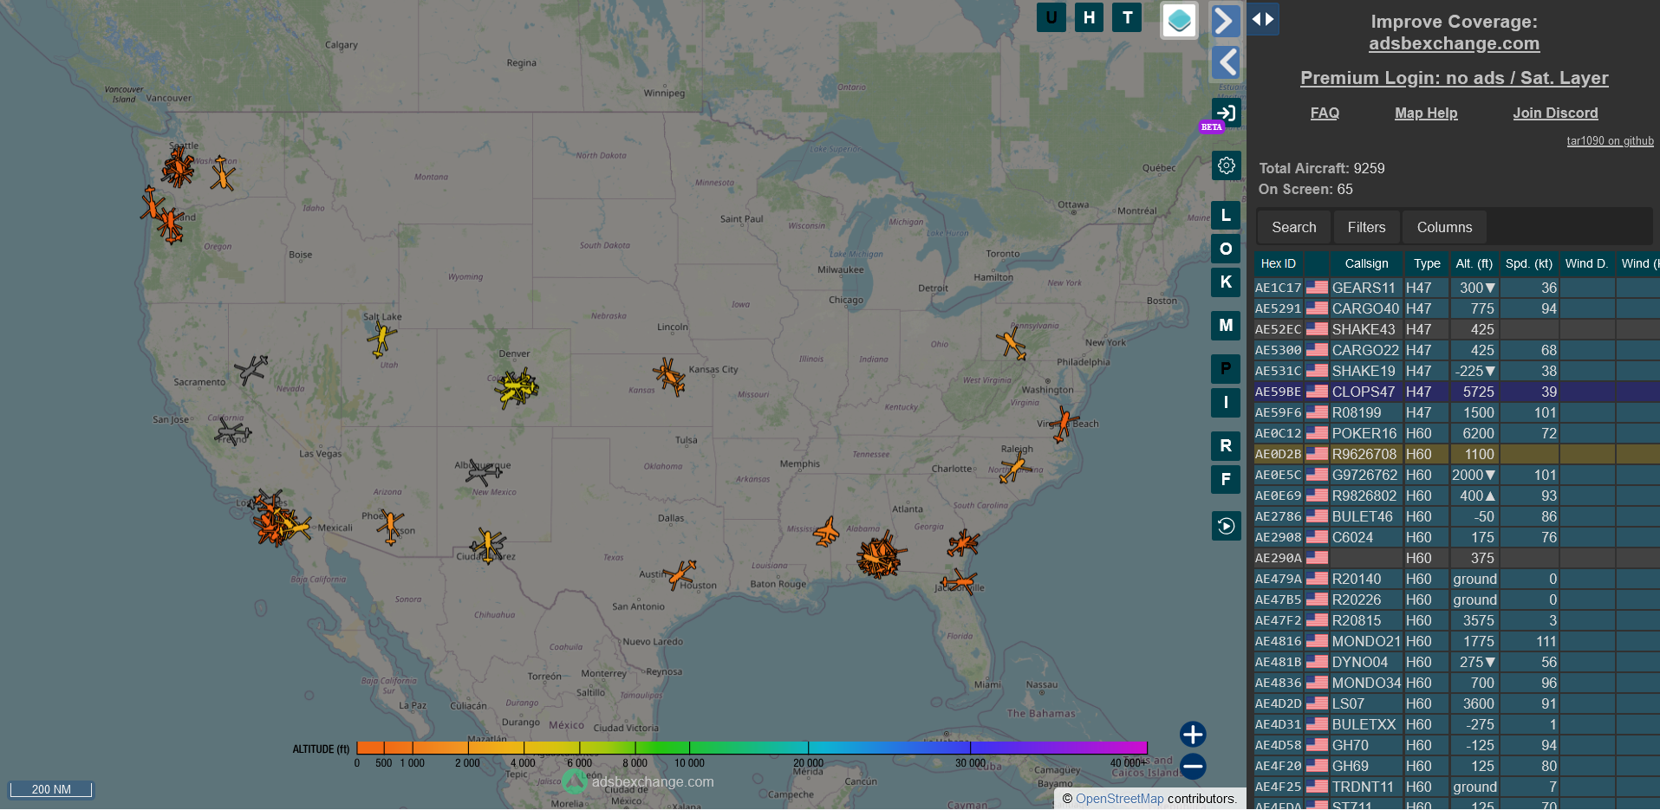1660x810 pixels.
Task: Switch to the Columns tab
Action: [1444, 227]
